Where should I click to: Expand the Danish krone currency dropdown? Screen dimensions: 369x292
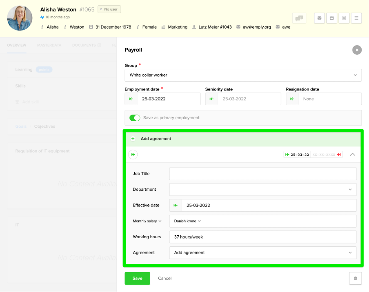(x=187, y=221)
